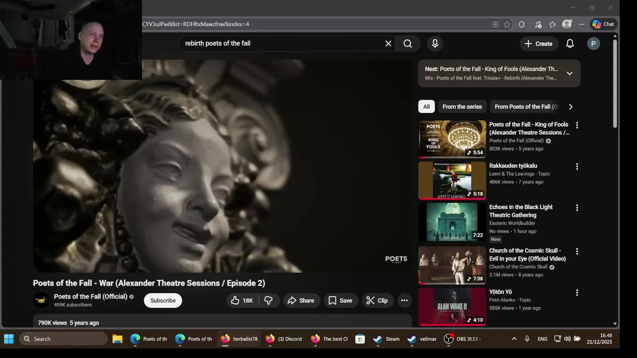Click '790K views 5 years ago' description text
The image size is (637, 358).
coord(68,323)
